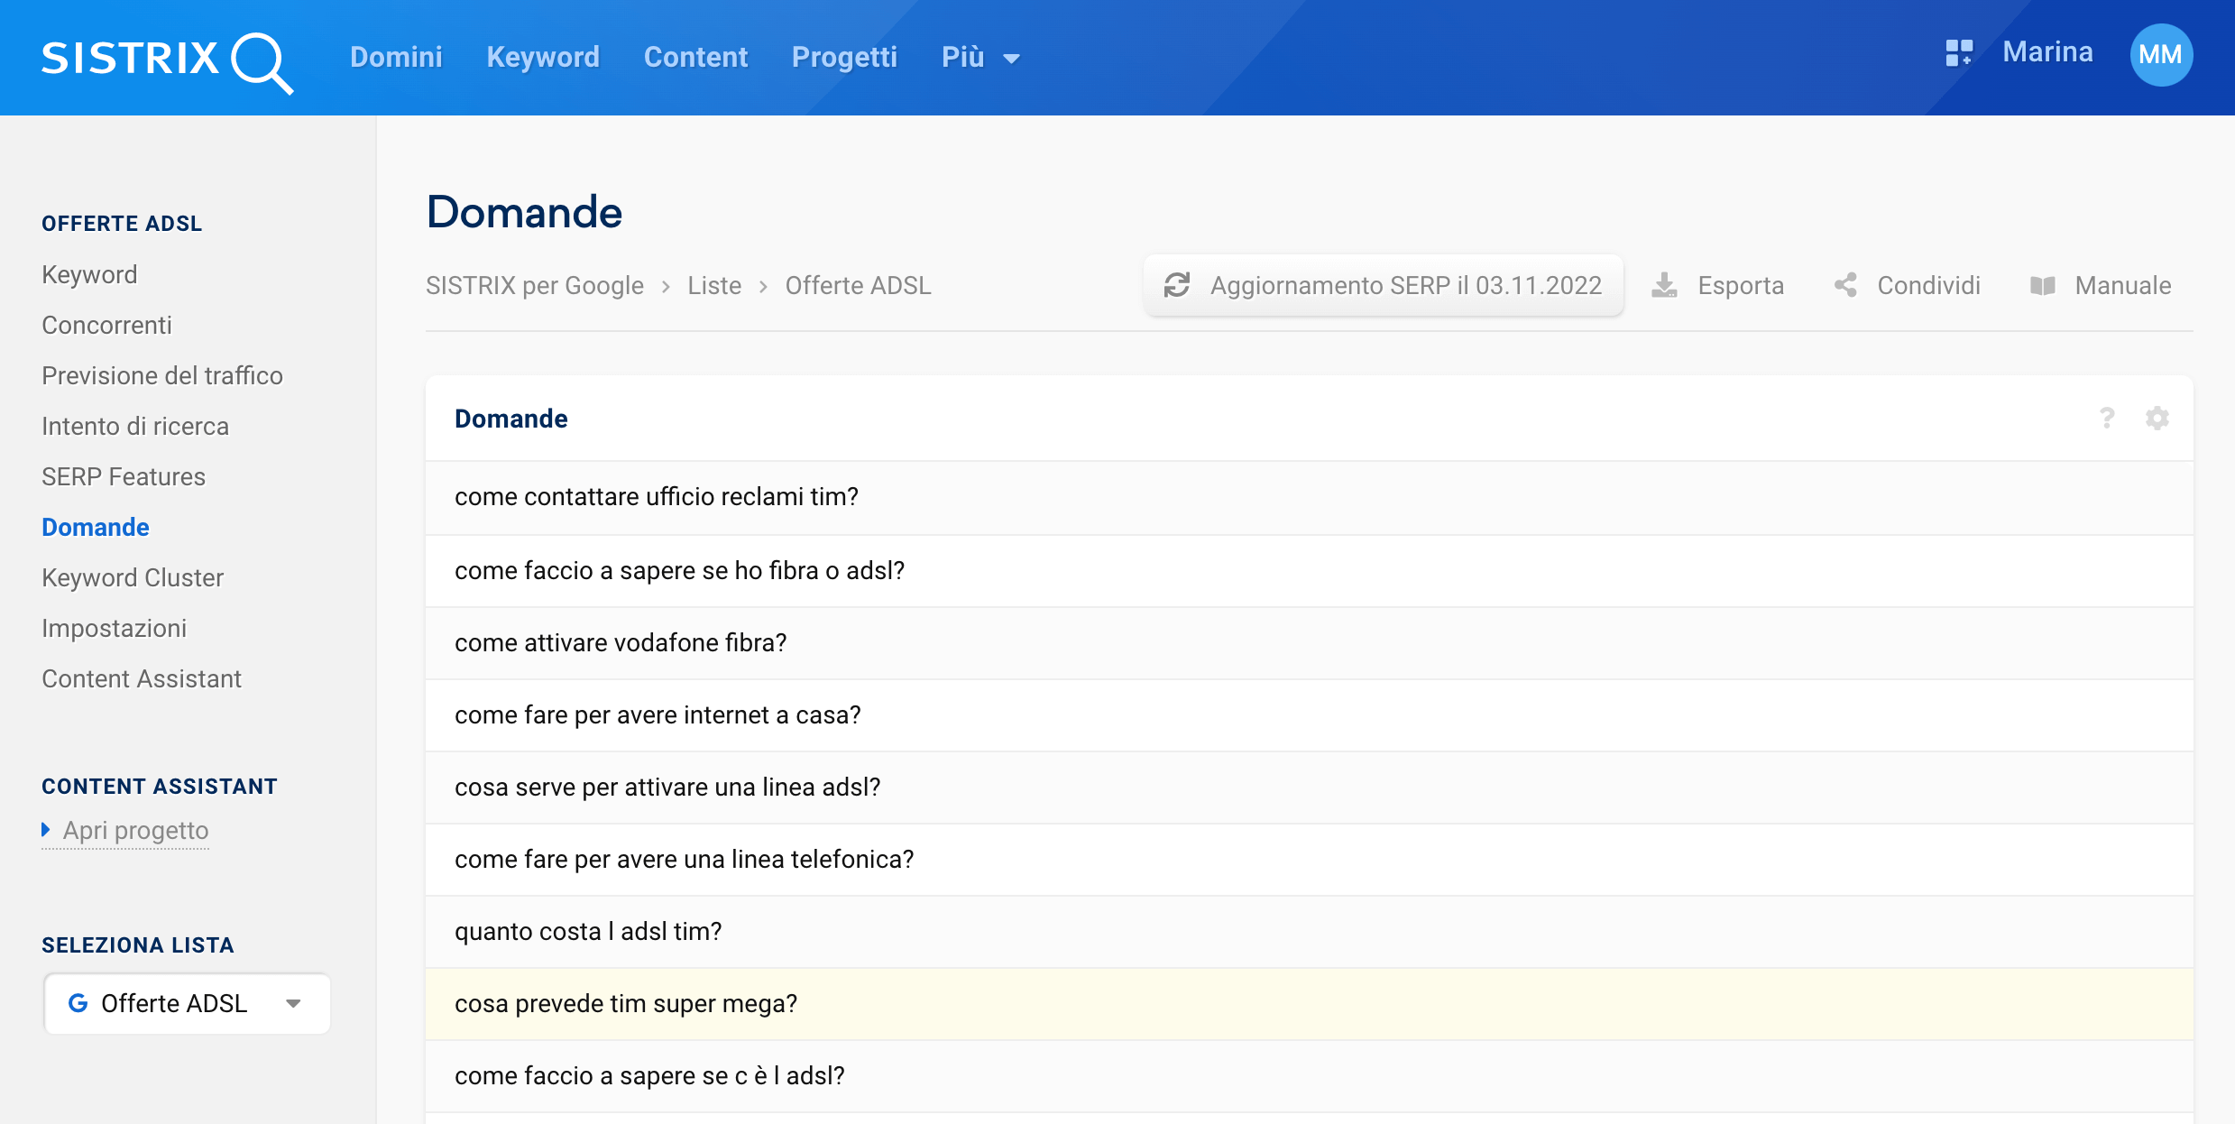Open the Domande box settings gear

(2157, 418)
